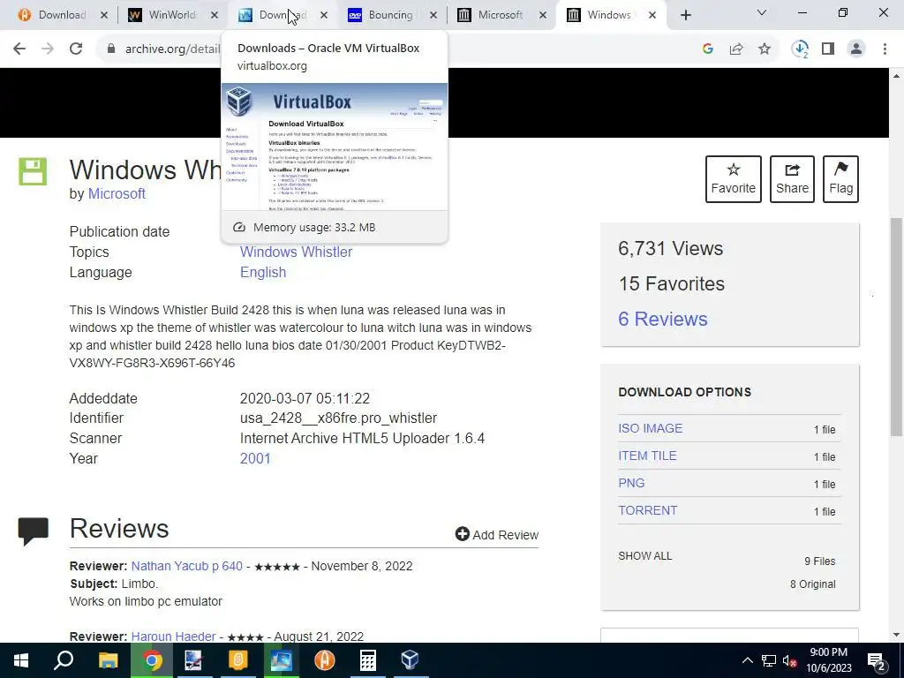This screenshot has width=904, height=678.
Task: Open reviewer Nathan Yacub p 640 profile
Action: (x=187, y=566)
